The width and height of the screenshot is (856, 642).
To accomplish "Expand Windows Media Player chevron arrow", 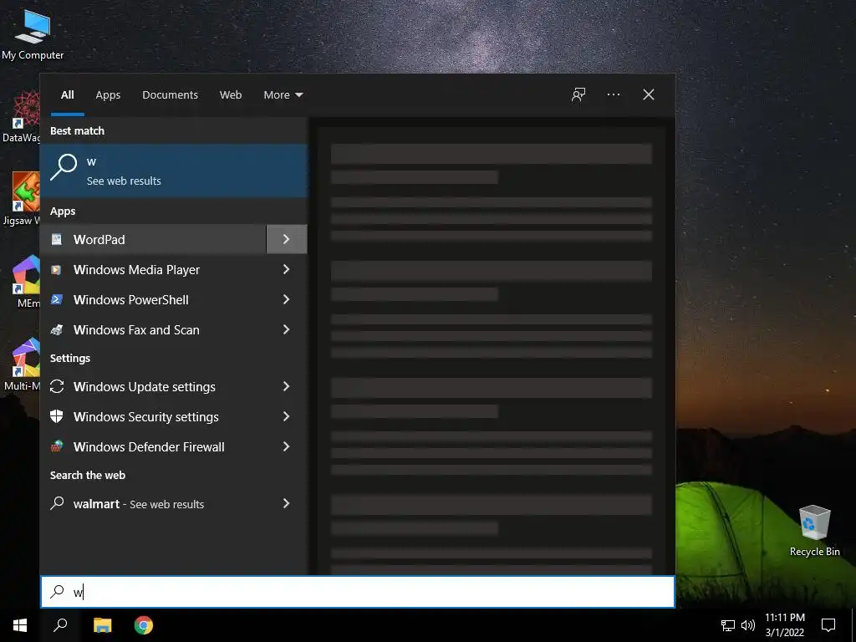I will click(287, 269).
